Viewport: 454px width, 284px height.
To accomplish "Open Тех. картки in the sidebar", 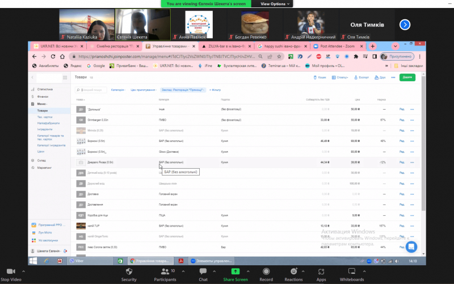I will tap(45, 117).
